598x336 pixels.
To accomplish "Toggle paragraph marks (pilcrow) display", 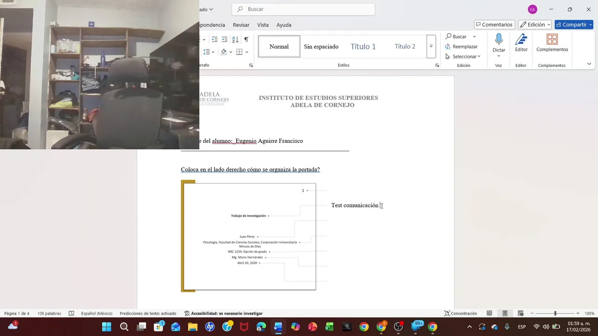I will (x=246, y=40).
